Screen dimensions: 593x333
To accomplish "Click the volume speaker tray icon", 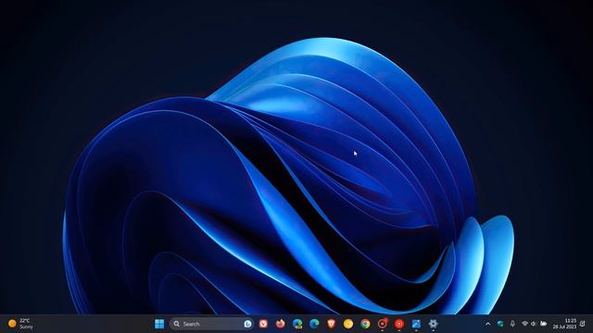I will pyautogui.click(x=534, y=324).
